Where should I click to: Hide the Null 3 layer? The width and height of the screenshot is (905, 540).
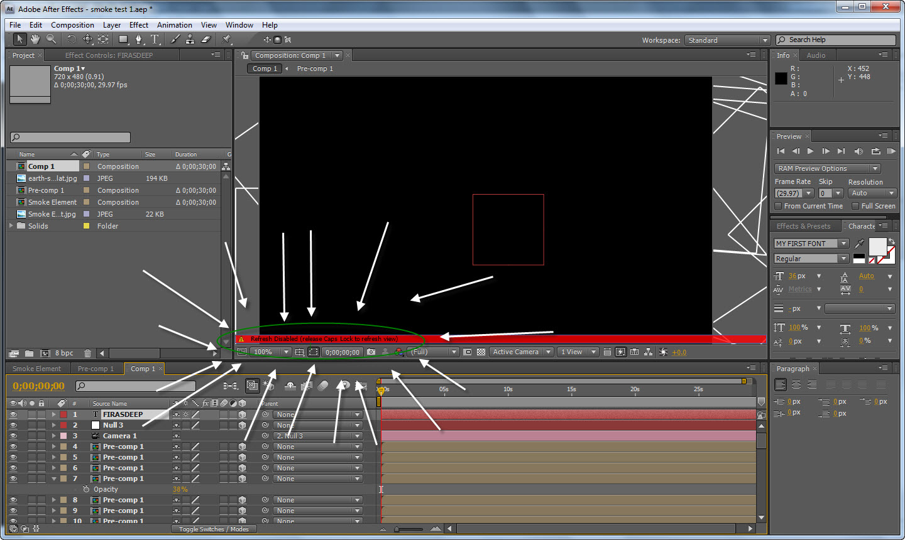[x=13, y=425]
